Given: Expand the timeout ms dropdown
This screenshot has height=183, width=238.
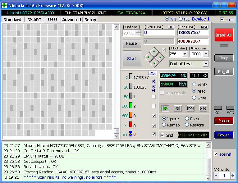Looking at the screenshot, I should coord(205,54).
